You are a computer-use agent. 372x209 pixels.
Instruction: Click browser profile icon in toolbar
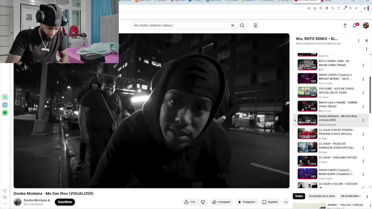pos(357,8)
